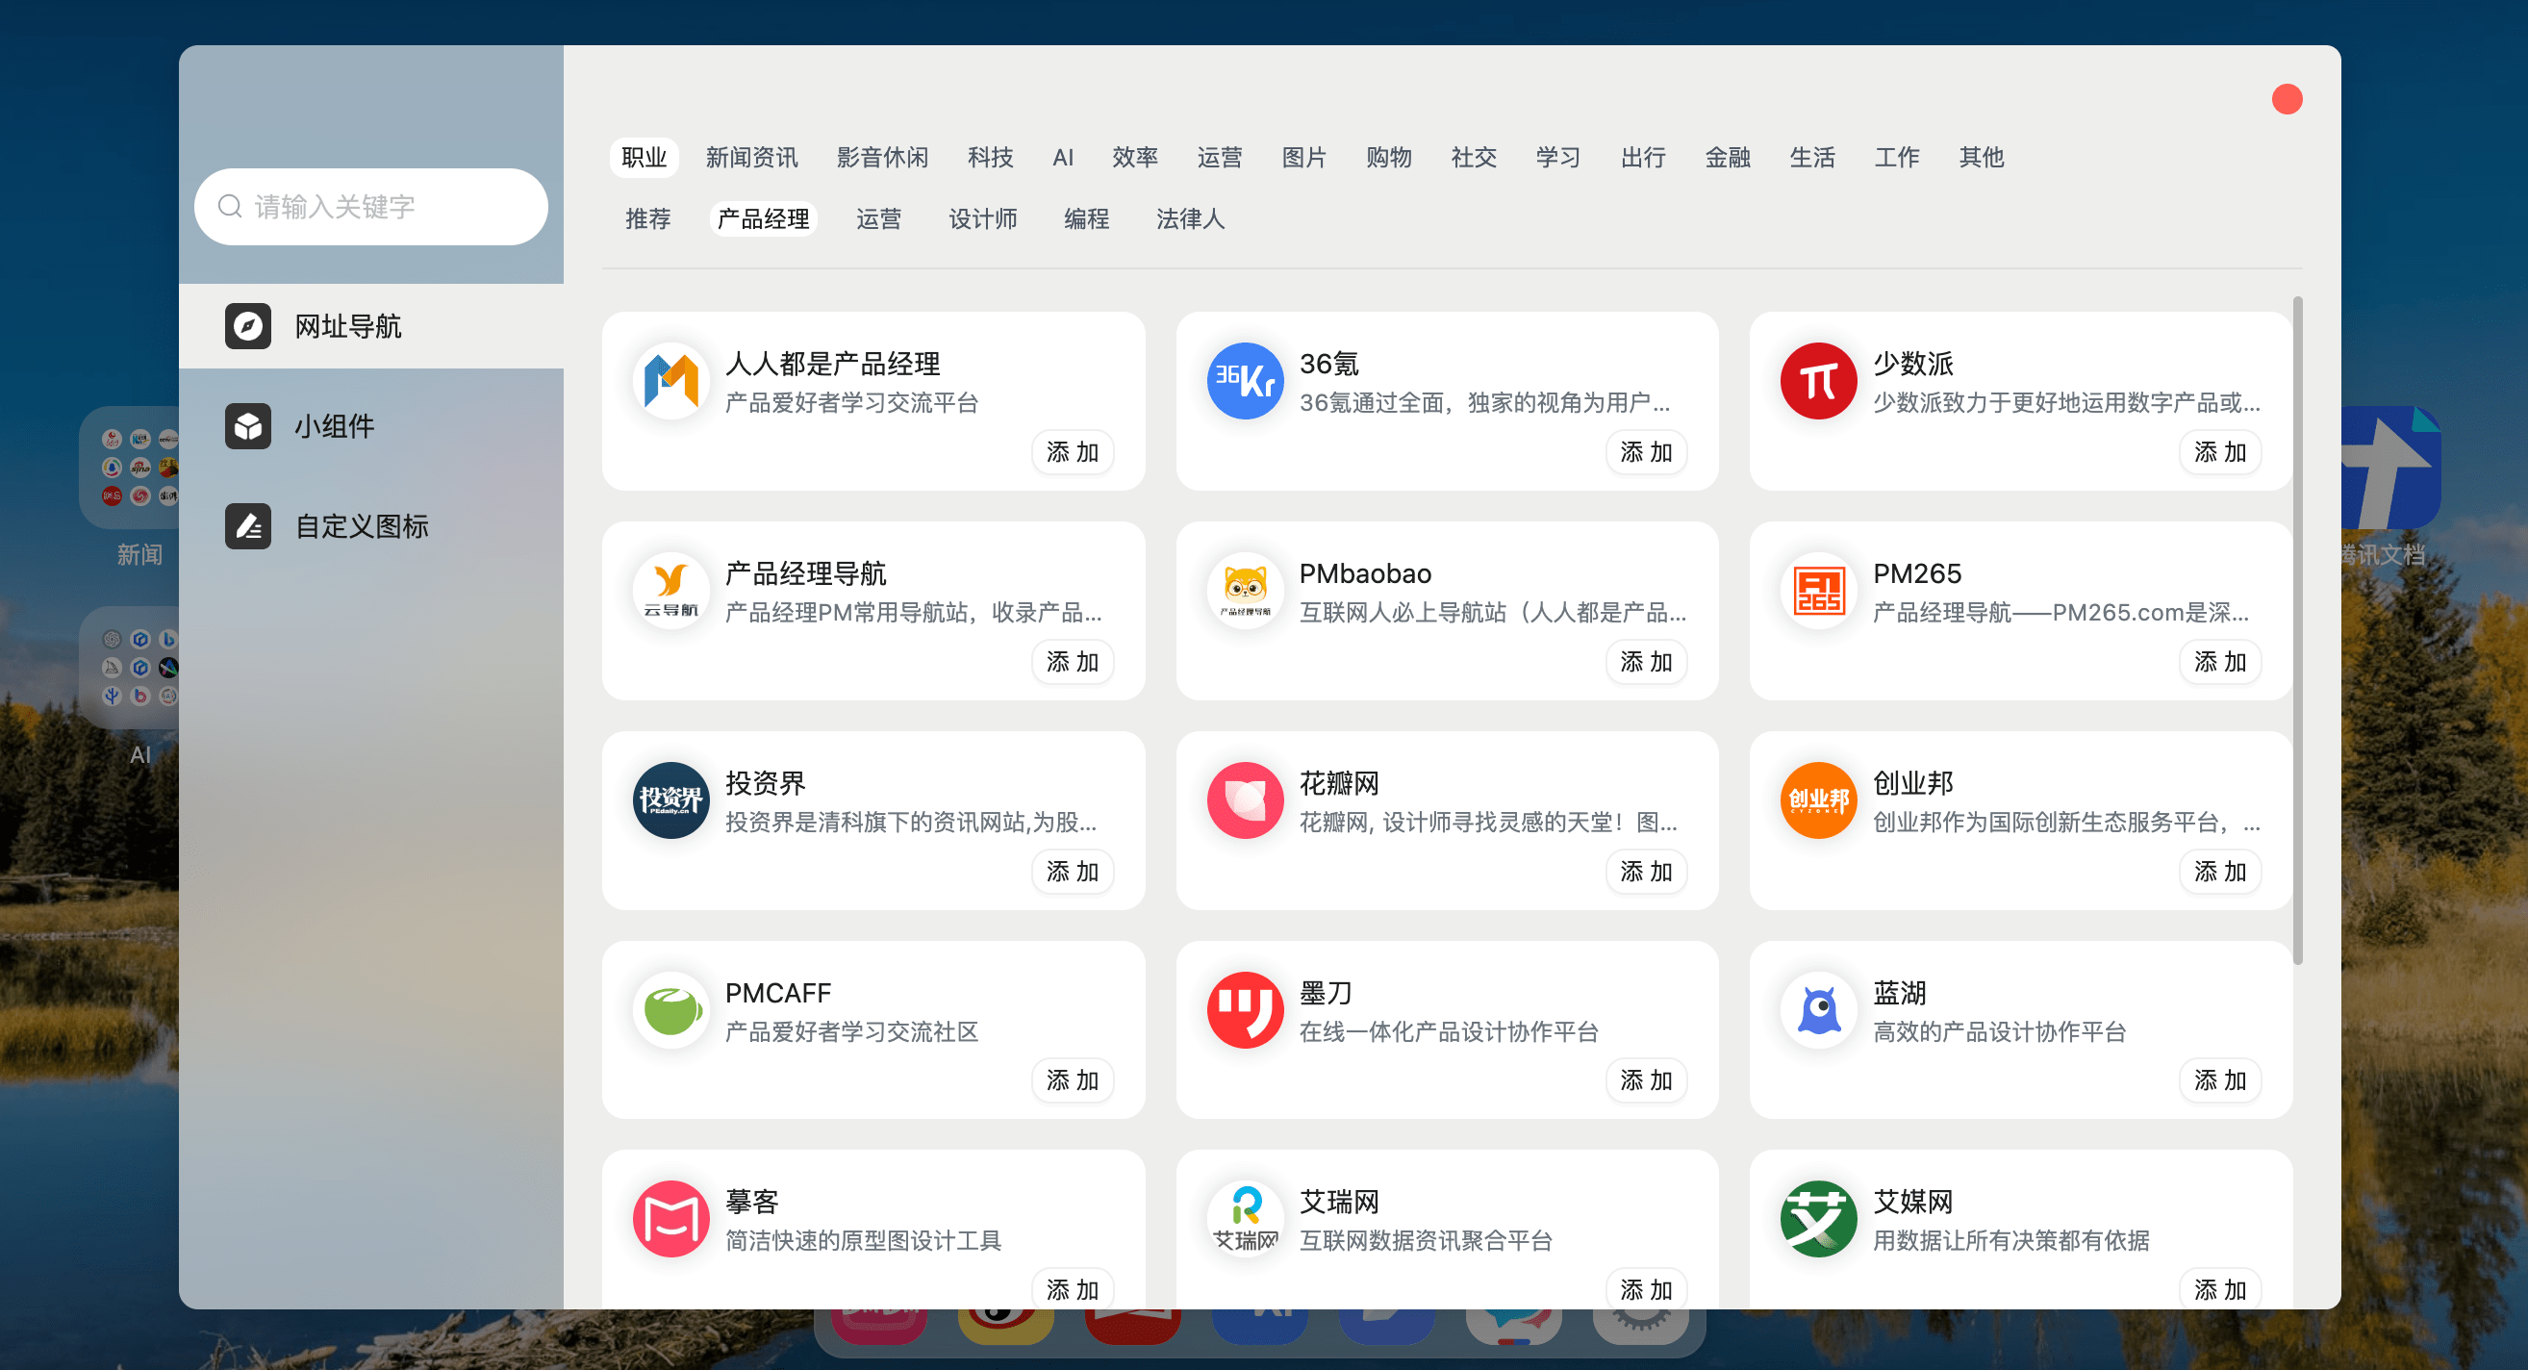Open the 工作 category tab
This screenshot has width=2528, height=1370.
1896,157
